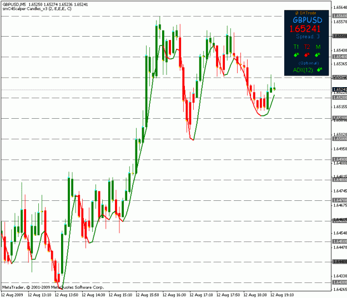Click the 12 Aug 18:30 time axis label
The image size is (347, 298).
[255, 295]
